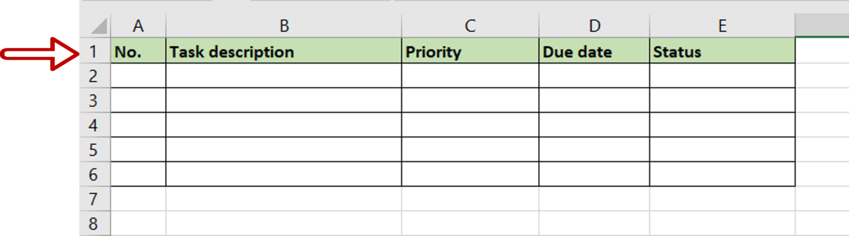This screenshot has width=849, height=236.
Task: Select row 8 header
Action: (x=95, y=223)
